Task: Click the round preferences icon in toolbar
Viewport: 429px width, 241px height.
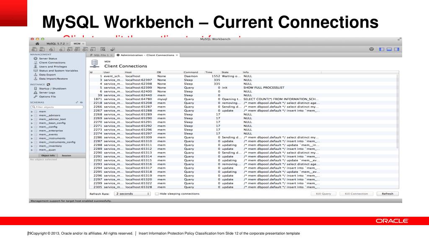Action: 371,49
